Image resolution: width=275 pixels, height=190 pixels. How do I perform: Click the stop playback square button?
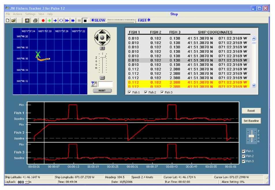(85, 21)
